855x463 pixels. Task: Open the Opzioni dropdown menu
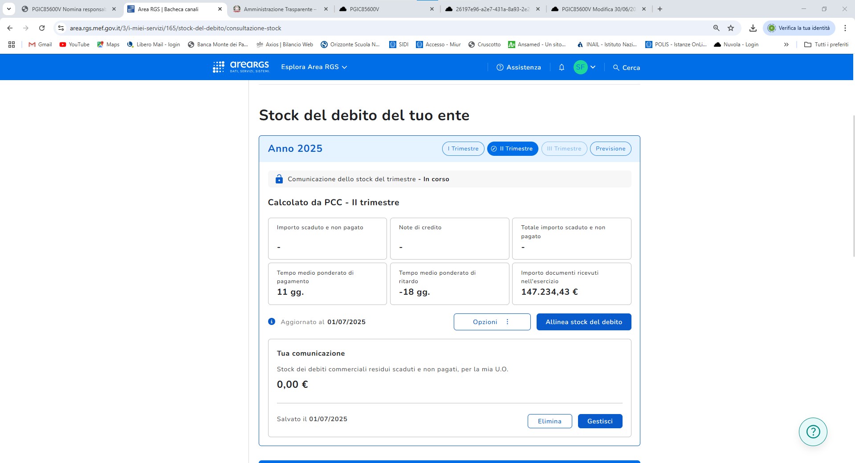tap(492, 322)
